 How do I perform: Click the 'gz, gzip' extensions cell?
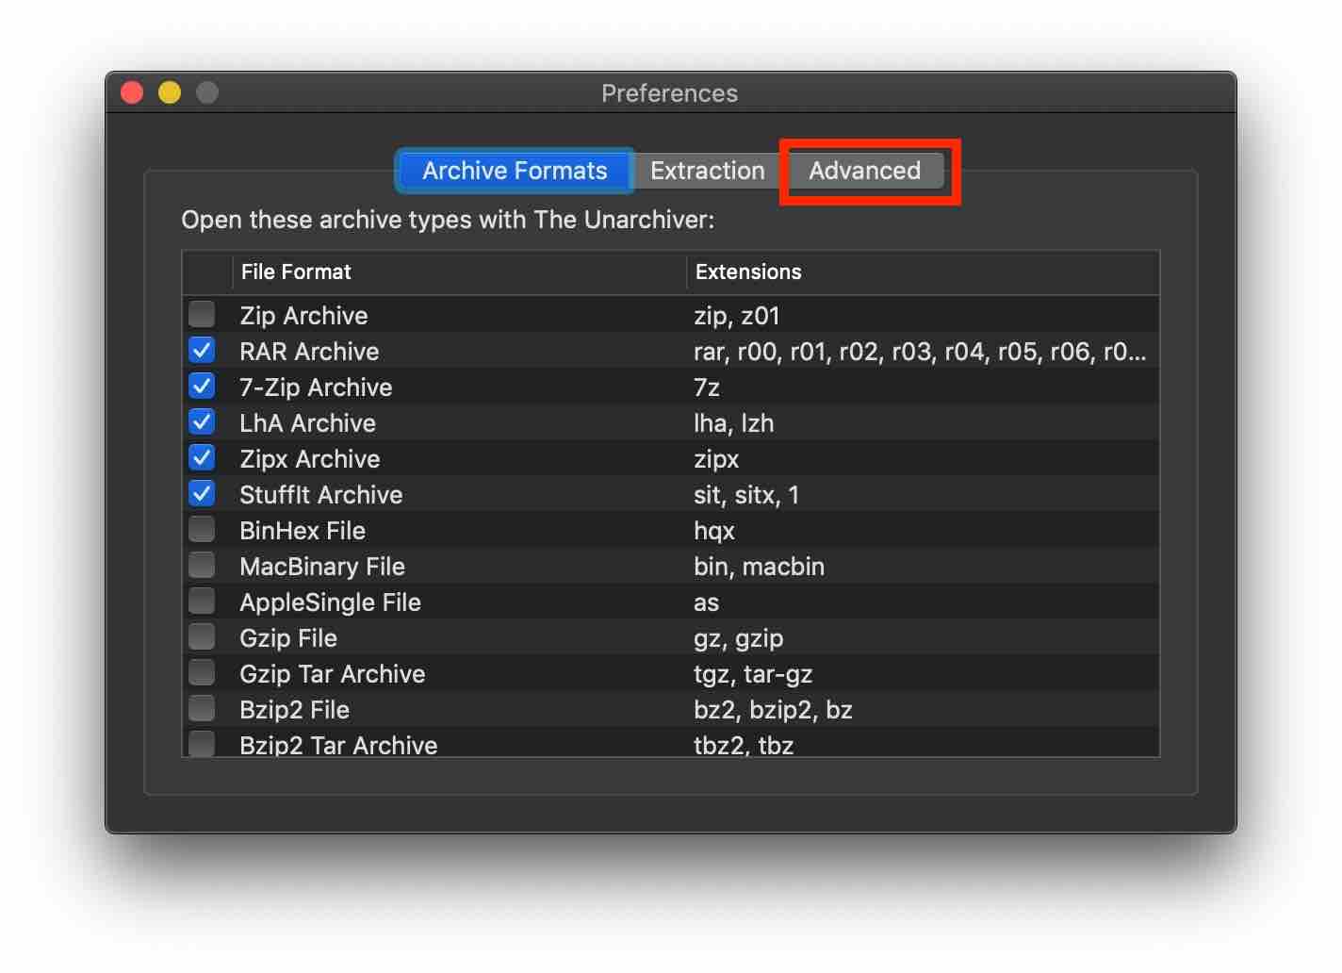739,638
